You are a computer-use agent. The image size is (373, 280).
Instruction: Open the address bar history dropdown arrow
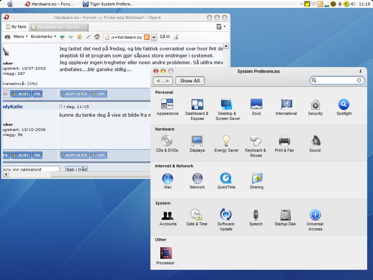click(154, 37)
